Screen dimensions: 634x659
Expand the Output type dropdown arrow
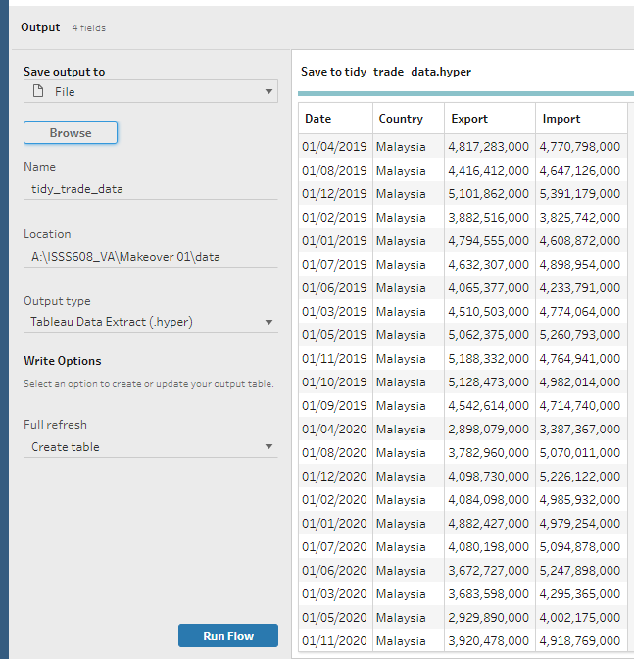click(x=268, y=322)
